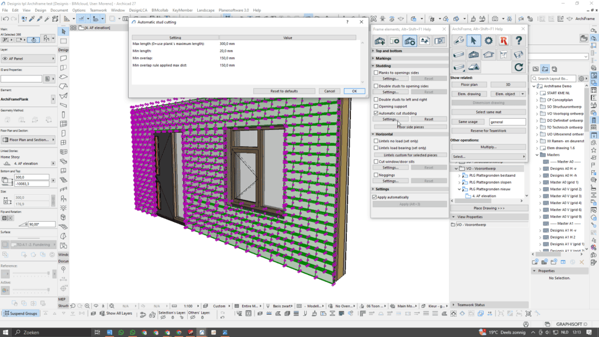Screen dimensions: 599x337
Task: Open the File menu
Action: click(5, 11)
